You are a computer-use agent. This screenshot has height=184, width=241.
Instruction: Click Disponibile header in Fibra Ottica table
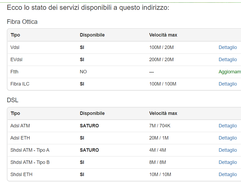tap(92, 35)
